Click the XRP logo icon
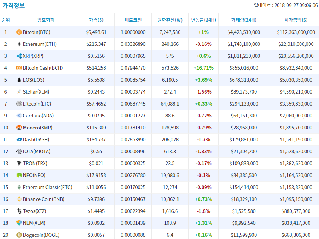 (19, 56)
